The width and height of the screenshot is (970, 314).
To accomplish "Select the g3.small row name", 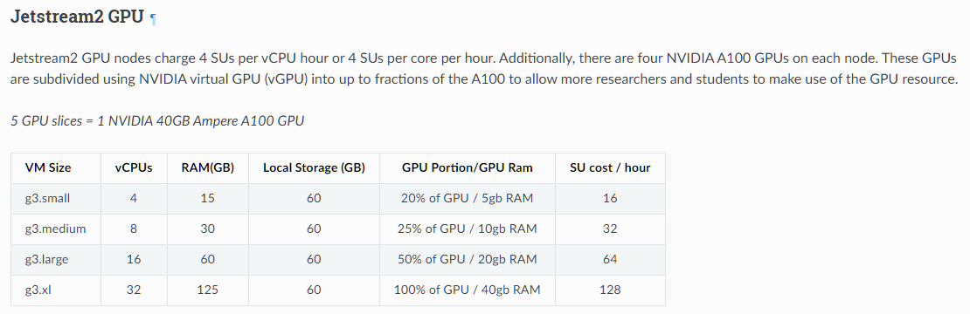I will 48,199.
